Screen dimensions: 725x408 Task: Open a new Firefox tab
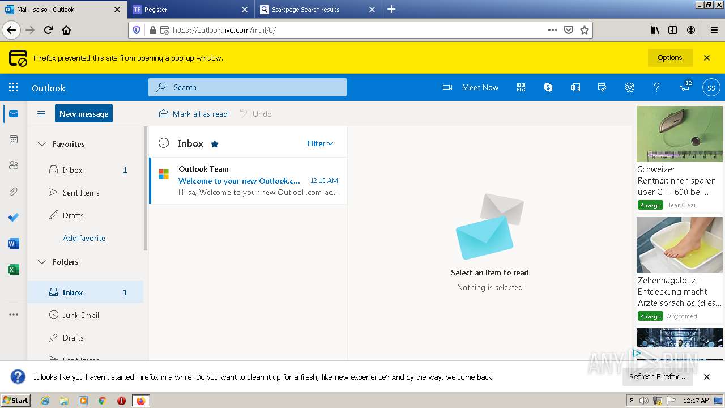tap(391, 9)
